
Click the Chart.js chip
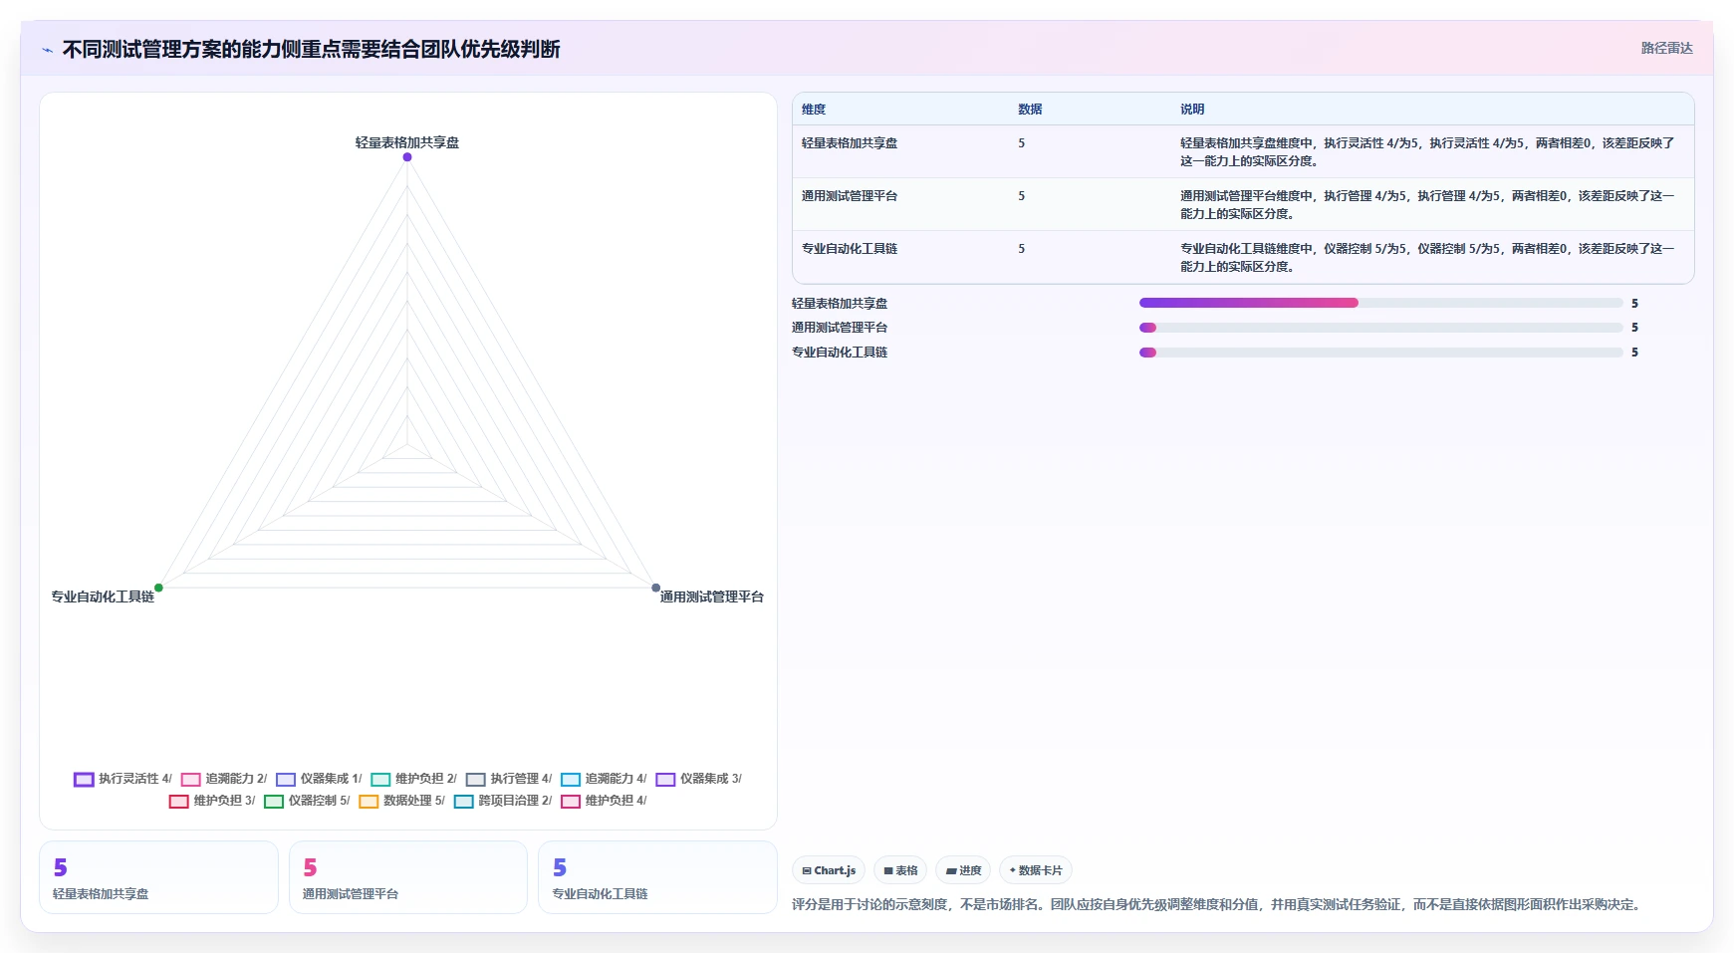[829, 870]
